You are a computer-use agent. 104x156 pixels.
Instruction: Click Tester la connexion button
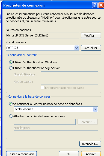coord(21,154)
